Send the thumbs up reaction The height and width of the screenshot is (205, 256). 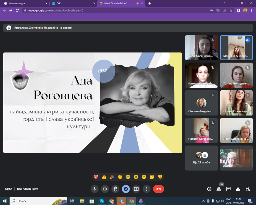click(104, 177)
